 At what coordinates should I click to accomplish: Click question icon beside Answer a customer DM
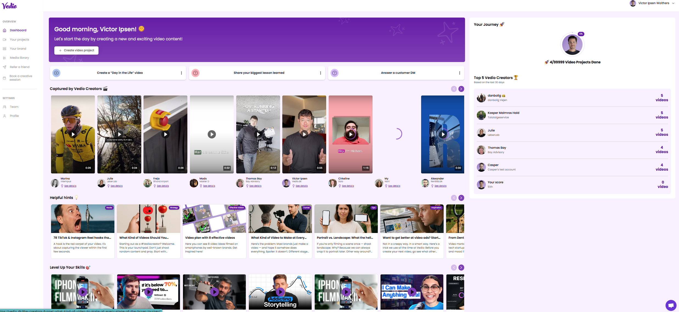pyautogui.click(x=334, y=73)
